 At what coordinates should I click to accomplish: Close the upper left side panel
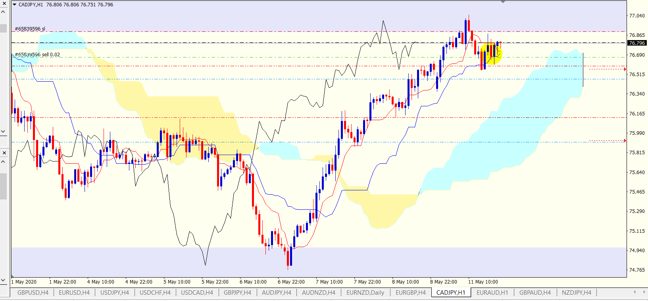[x=4, y=3]
